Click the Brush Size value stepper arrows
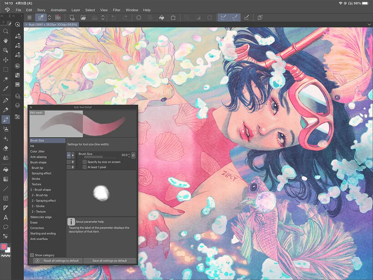 point(129,155)
